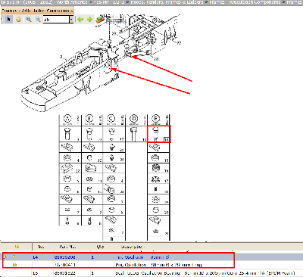
Task: Click callout 14 in column E
Action: 167,139
